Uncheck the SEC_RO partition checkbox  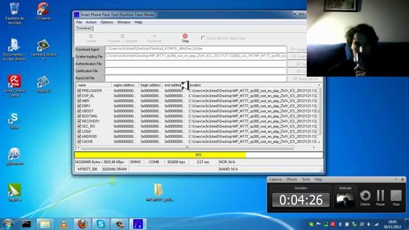(x=79, y=126)
